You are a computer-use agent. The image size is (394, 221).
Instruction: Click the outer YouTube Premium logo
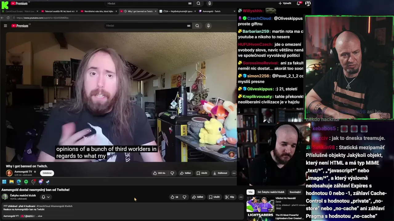pos(19,3)
